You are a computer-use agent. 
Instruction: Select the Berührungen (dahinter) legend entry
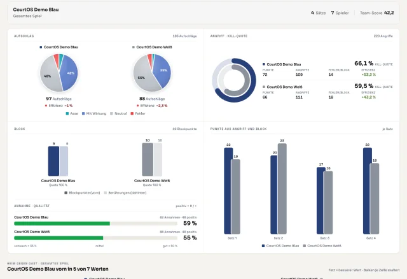tap(125, 192)
